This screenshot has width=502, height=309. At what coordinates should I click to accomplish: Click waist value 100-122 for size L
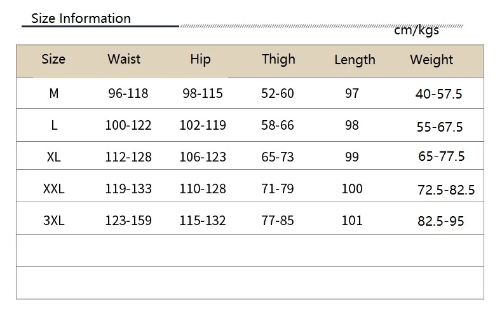coord(128,125)
